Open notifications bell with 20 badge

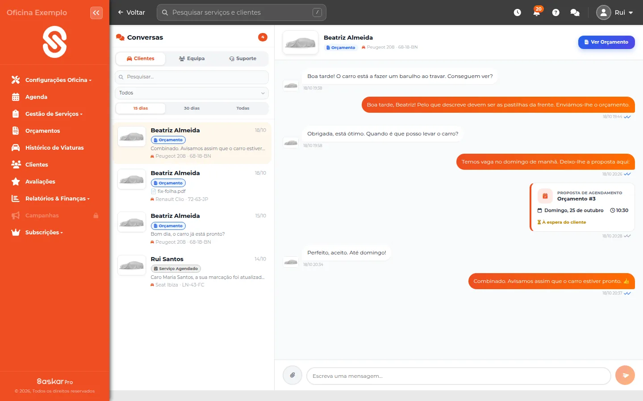tap(537, 12)
